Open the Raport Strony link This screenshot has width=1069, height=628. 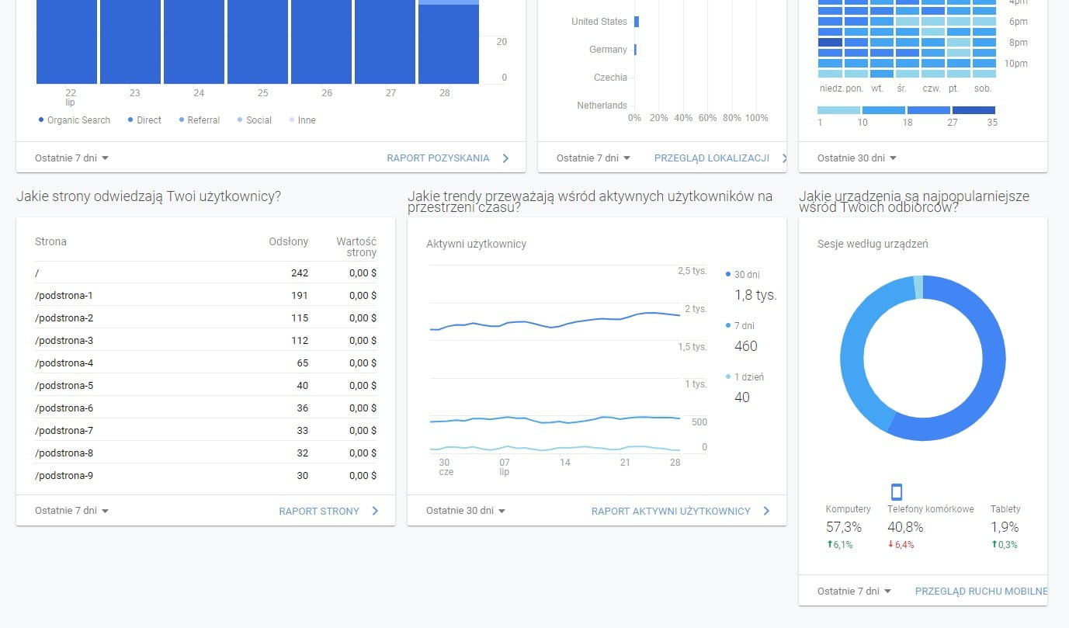[x=319, y=511]
